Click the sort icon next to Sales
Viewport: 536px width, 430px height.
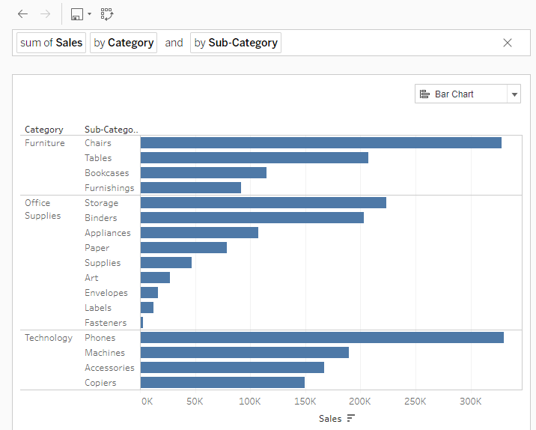tap(351, 418)
